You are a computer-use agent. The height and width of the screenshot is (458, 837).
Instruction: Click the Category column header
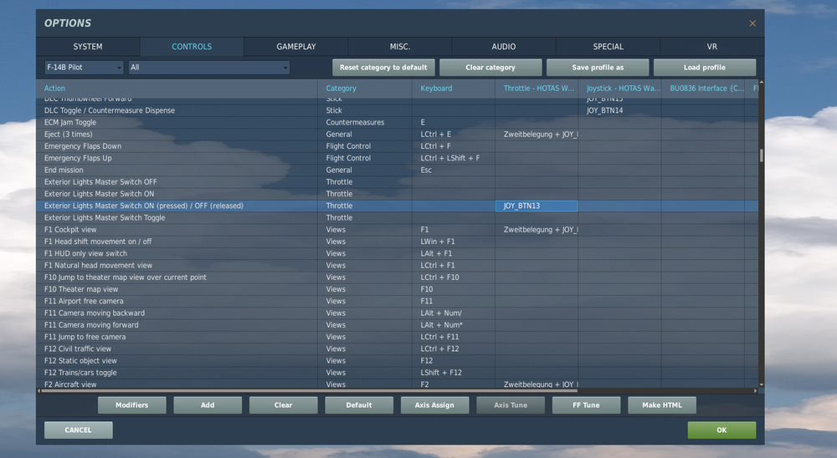(x=365, y=89)
